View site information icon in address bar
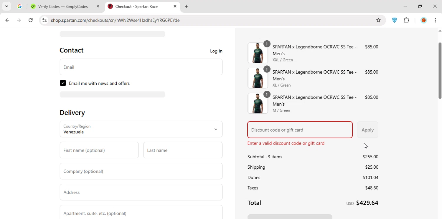Screen dimensions: 442x219 pos(44,20)
